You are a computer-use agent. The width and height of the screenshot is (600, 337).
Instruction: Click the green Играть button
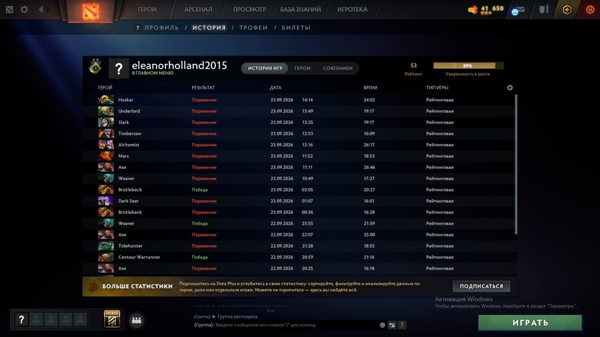530,322
